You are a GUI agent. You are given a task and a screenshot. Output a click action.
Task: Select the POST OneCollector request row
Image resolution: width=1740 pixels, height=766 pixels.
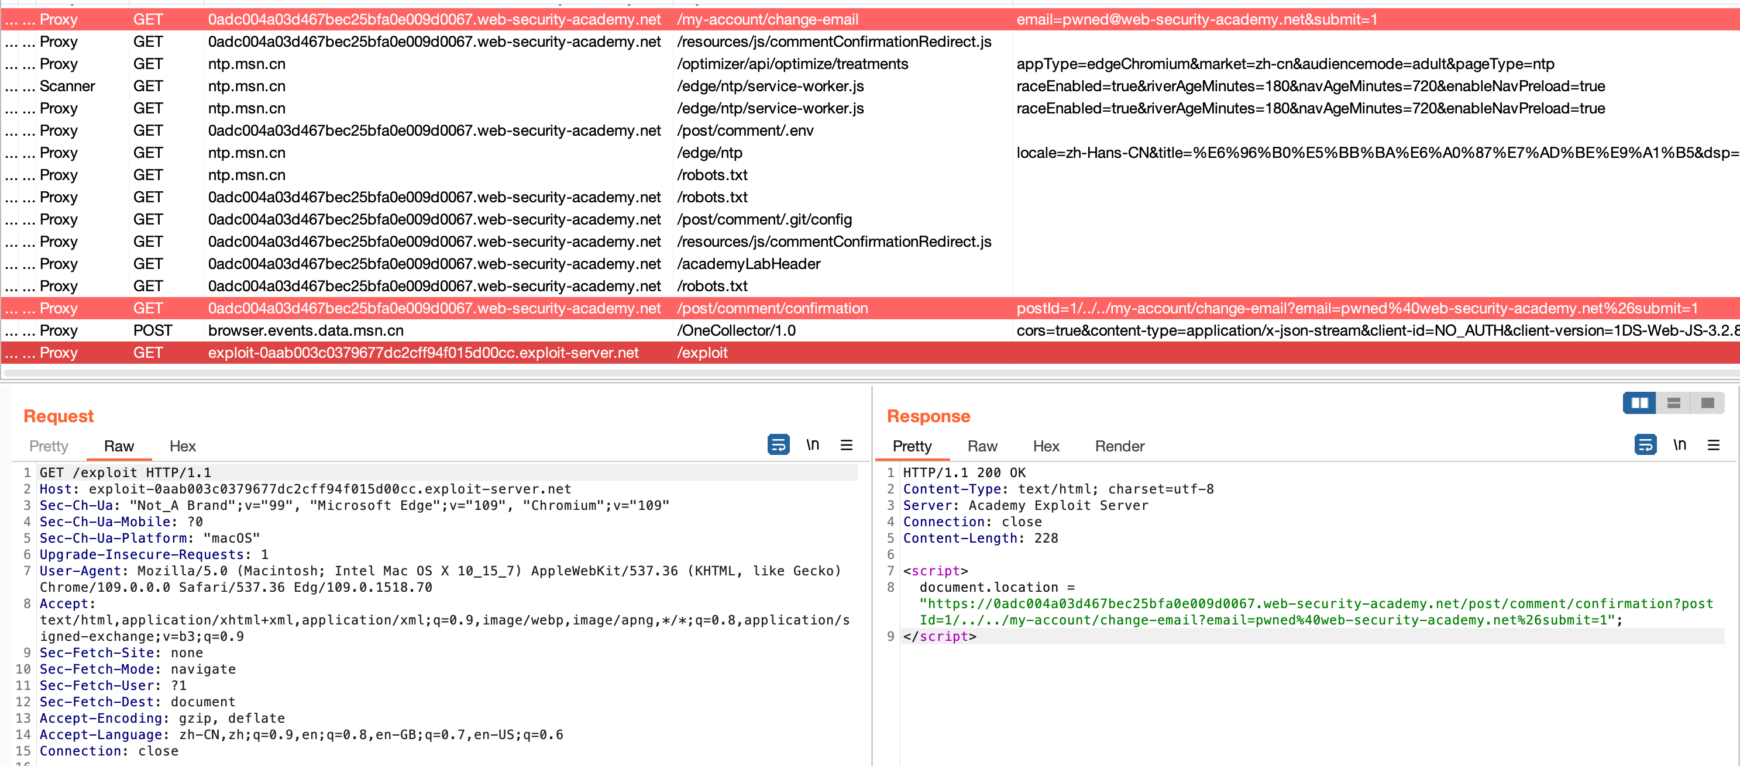[736, 331]
